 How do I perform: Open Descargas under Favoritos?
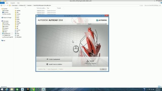coord(6,11)
